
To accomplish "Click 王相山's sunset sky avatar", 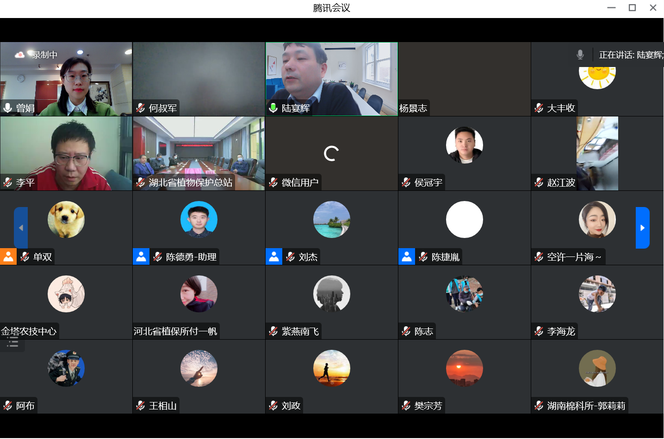I will pyautogui.click(x=199, y=368).
